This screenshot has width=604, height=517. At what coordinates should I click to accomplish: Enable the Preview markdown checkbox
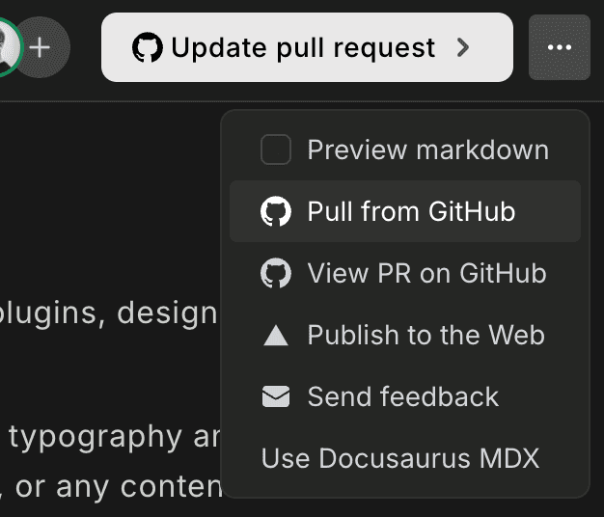point(276,150)
